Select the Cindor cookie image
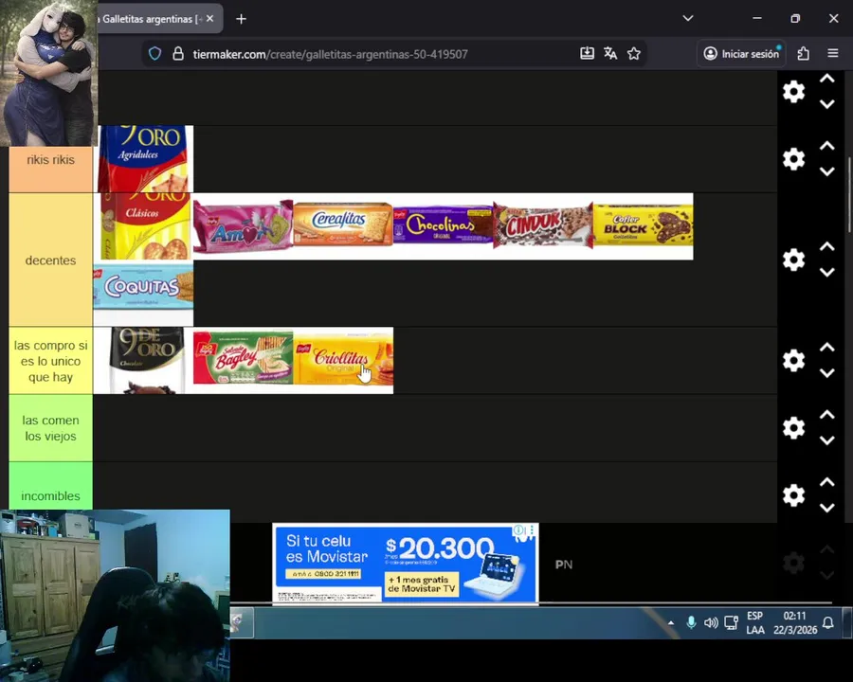Viewport: 853px width, 682px height. (x=543, y=226)
